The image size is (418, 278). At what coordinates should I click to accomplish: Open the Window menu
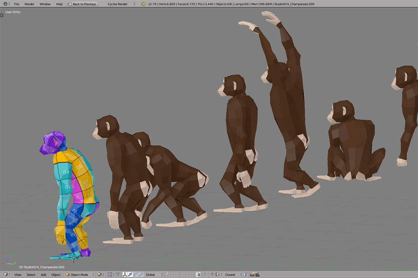click(45, 4)
